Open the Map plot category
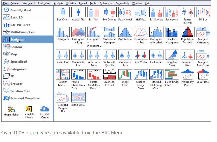The image size is (217, 142). (28, 54)
